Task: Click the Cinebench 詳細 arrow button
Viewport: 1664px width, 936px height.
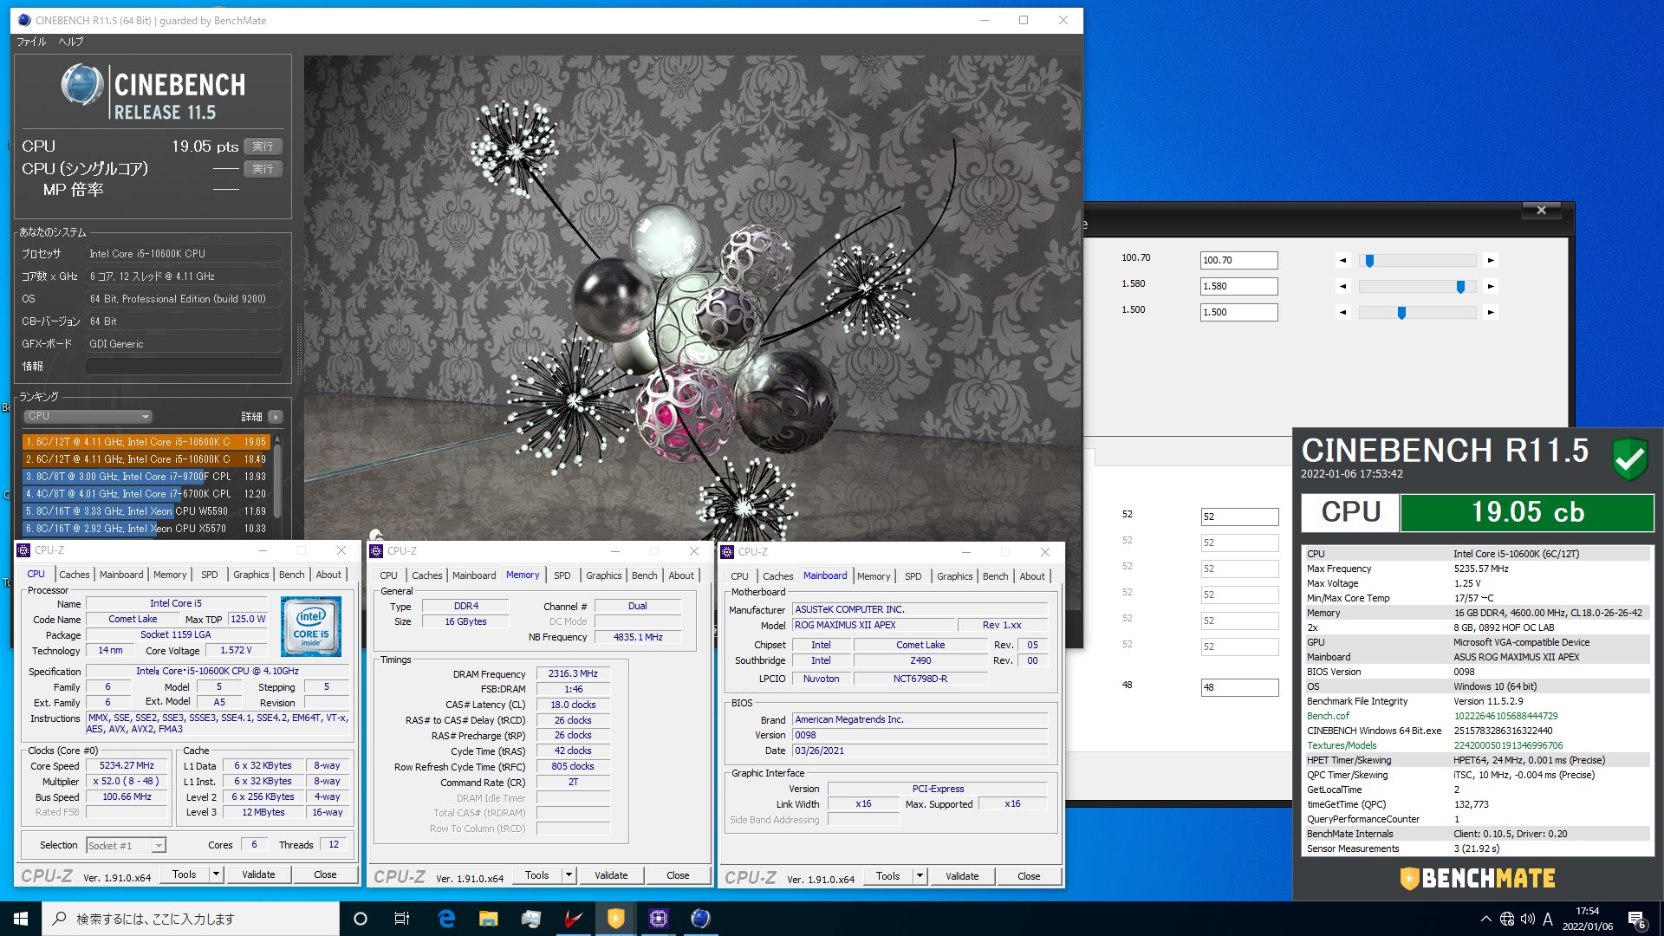Action: tap(276, 417)
